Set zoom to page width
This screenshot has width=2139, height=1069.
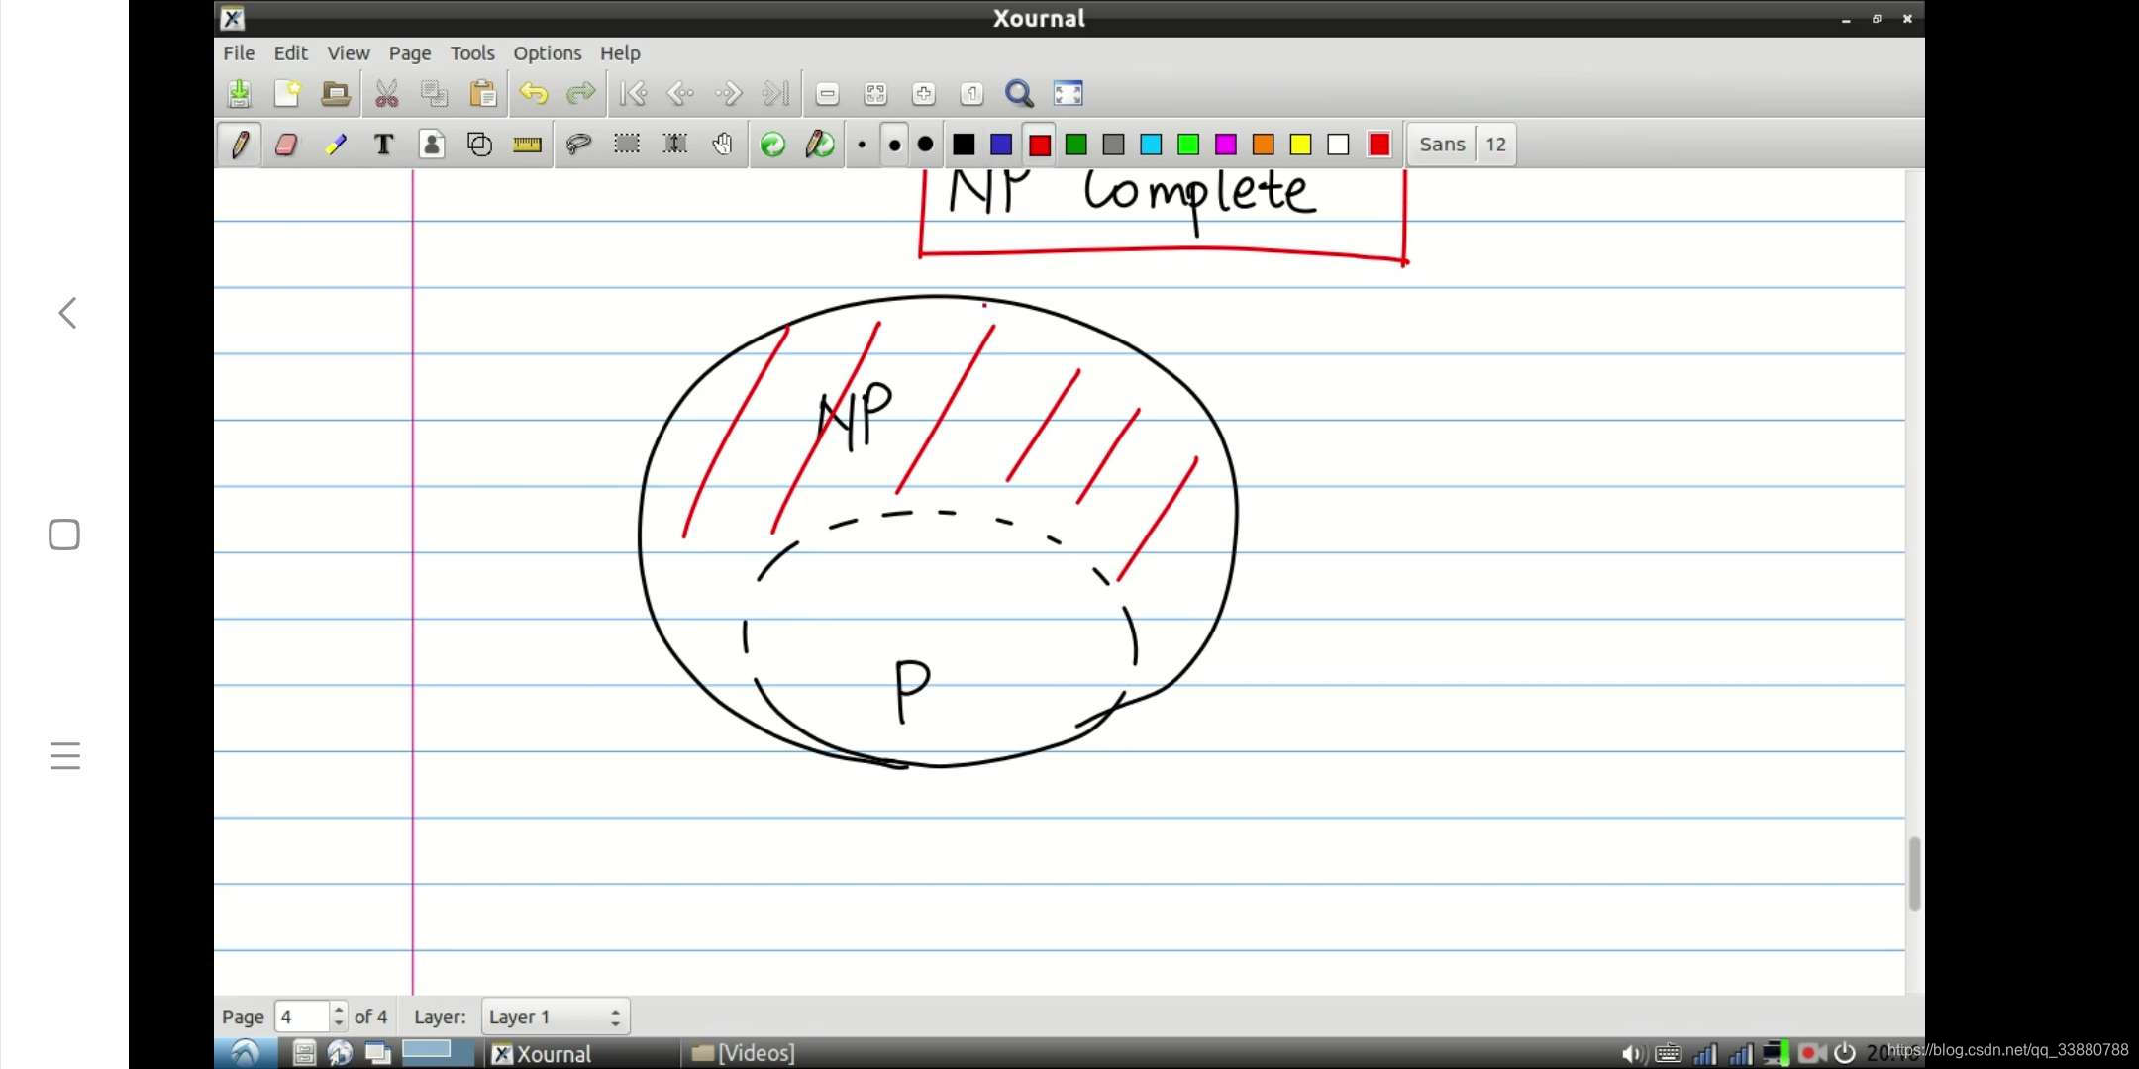875,93
